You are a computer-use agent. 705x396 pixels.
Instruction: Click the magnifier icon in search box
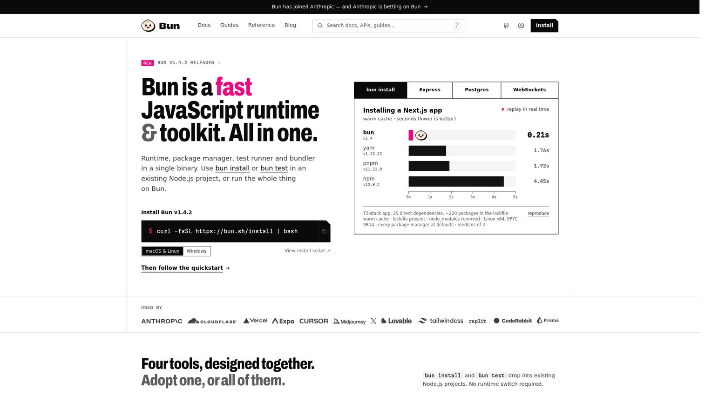click(x=320, y=26)
